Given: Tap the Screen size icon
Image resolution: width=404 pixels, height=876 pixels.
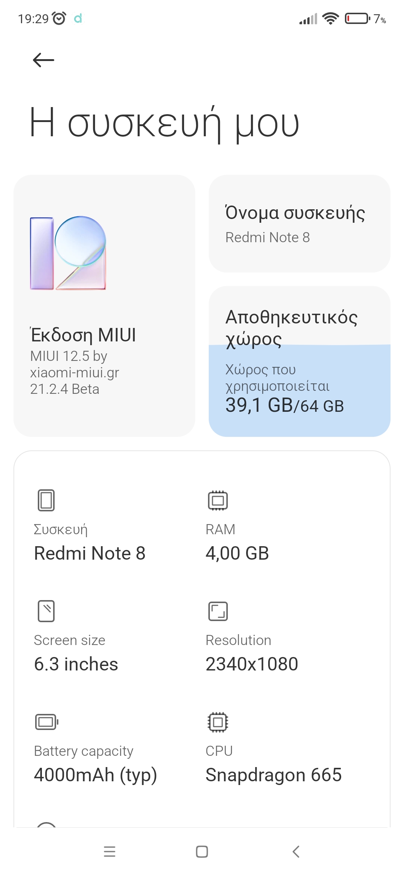Looking at the screenshot, I should click(x=46, y=611).
